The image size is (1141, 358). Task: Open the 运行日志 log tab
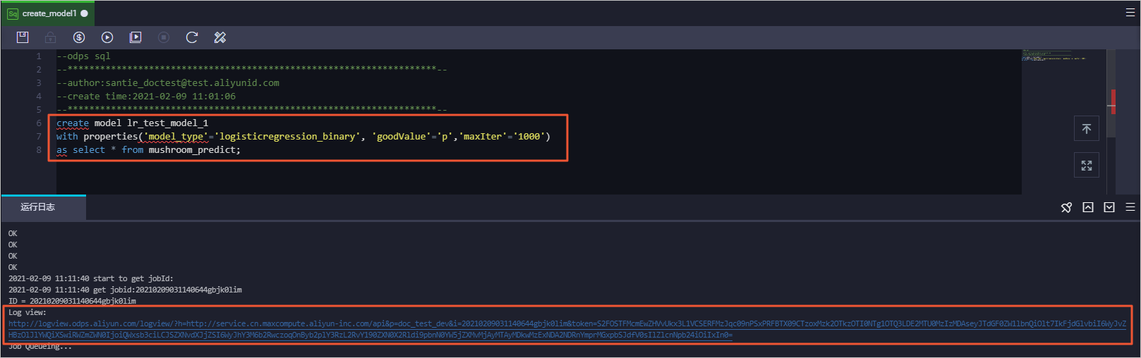44,207
